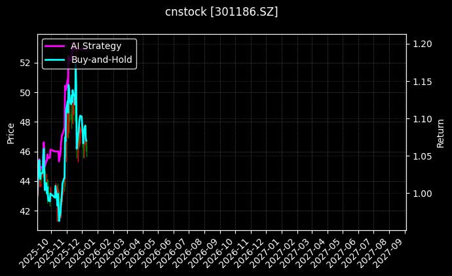Click the cyan Buy-and-Hold legend line
This screenshot has height=276, width=452.
(55, 60)
